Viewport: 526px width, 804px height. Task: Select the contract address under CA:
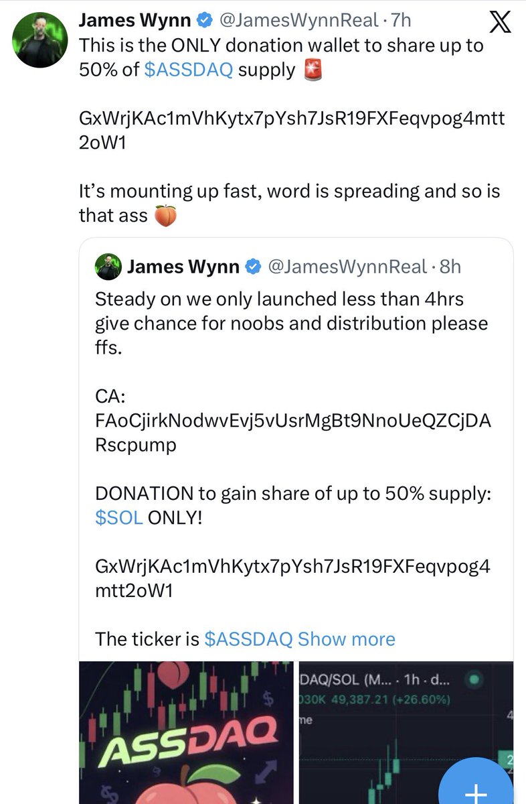[x=293, y=431]
